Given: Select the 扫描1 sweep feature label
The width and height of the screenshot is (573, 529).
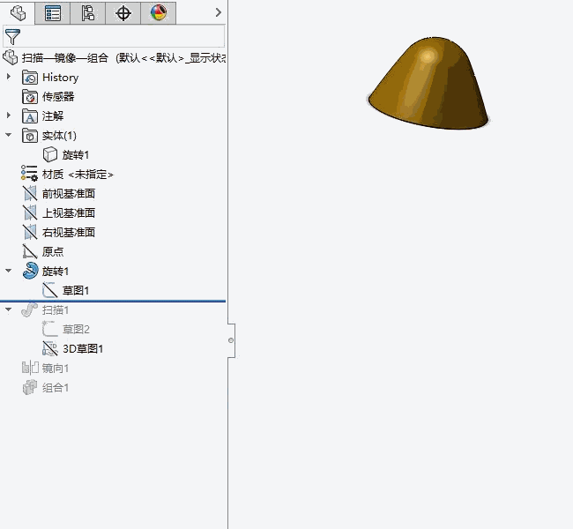Looking at the screenshot, I should pos(56,310).
